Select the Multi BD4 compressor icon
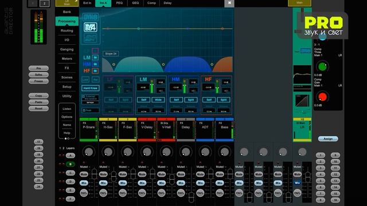Image resolution: width=367 pixels, height=206 pixels. (91, 27)
